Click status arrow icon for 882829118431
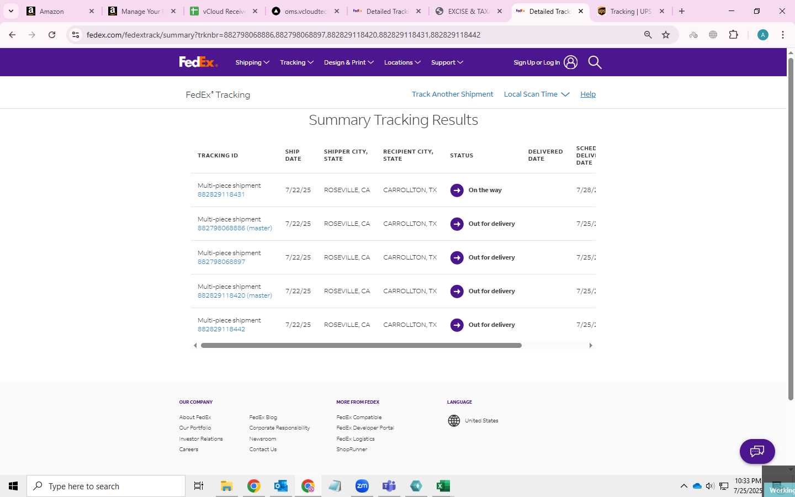 (x=457, y=191)
